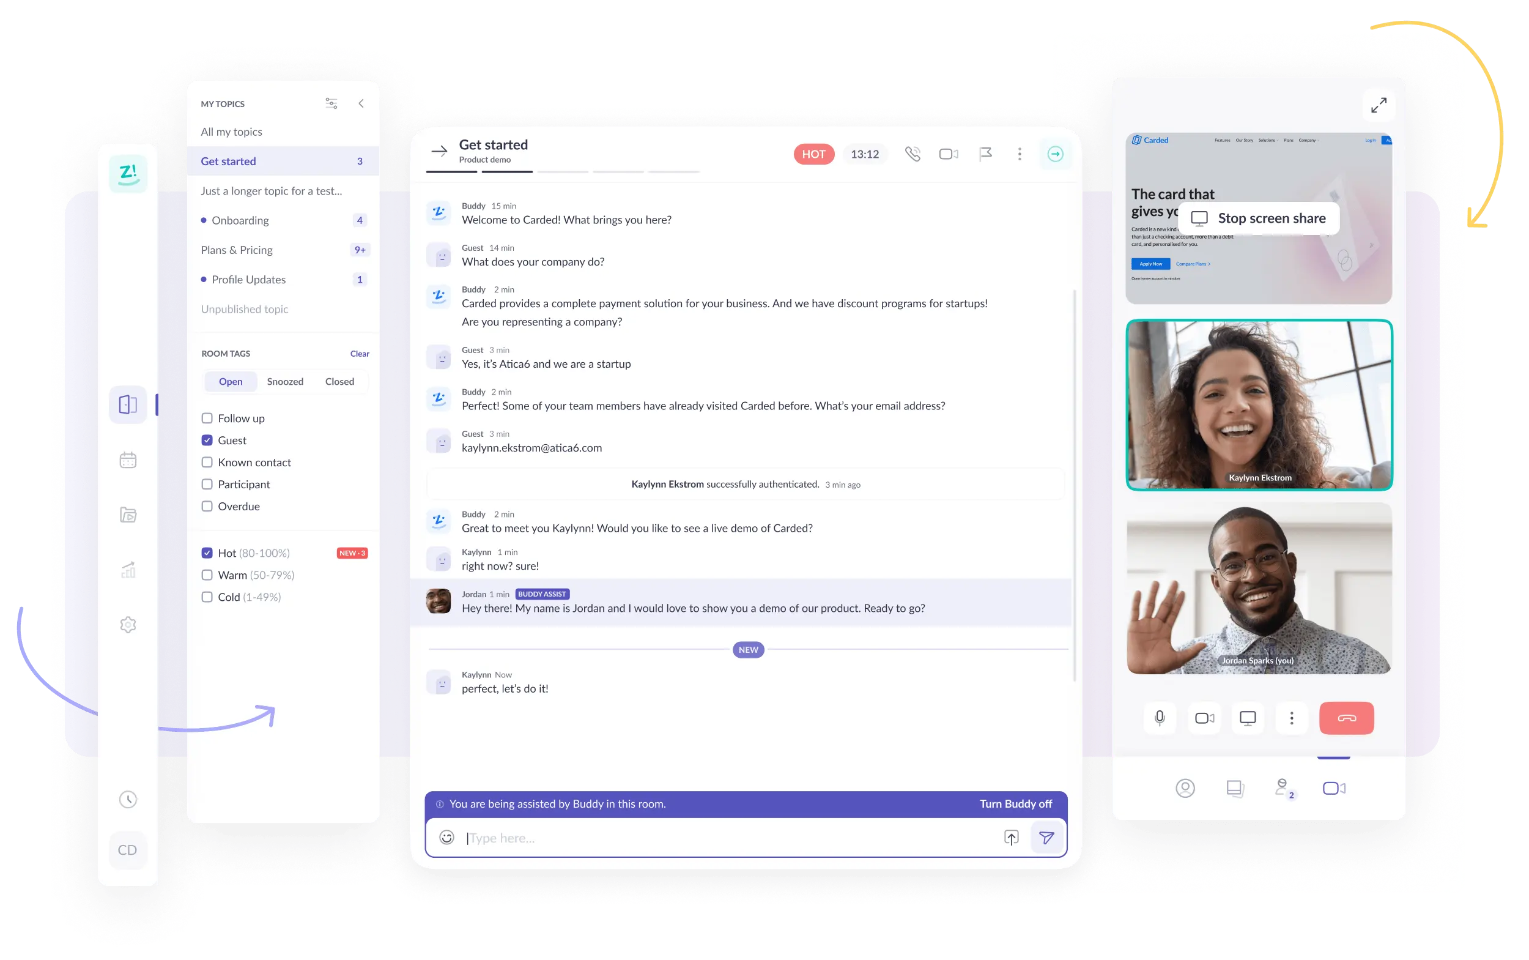Click the emoji picker icon in message box
Image resolution: width=1529 pixels, height=960 pixels.
pos(445,837)
